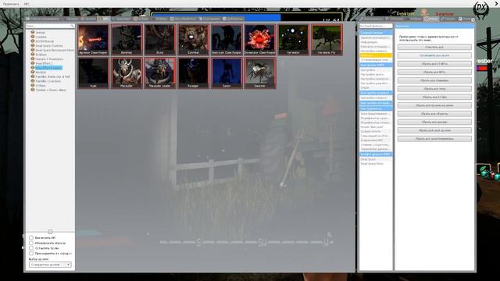The width and height of the screenshot is (500, 281).
Task: Click the quick filter field in right panel
Action: point(376,26)
